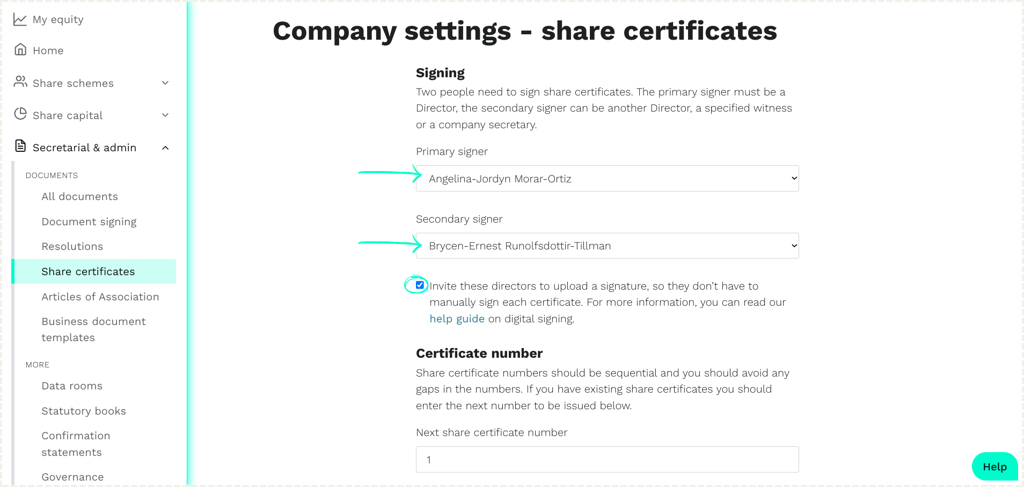This screenshot has width=1024, height=487.
Task: Select the Share schemes people icon
Action: [x=20, y=82]
